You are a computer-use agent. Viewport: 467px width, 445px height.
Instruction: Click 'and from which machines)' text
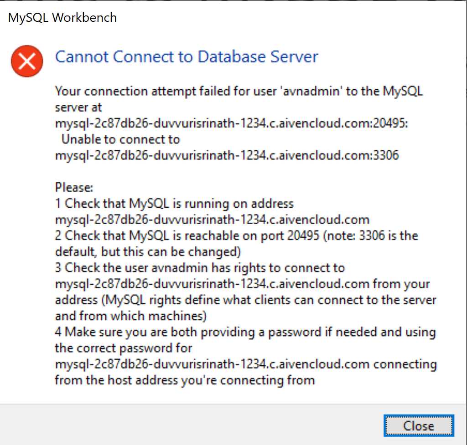click(x=131, y=316)
